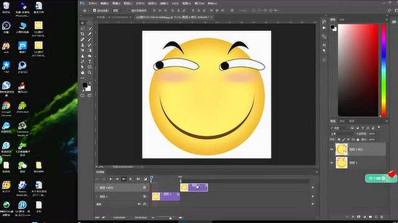Create a new group folder icon
Image resolution: width=398 pixels, height=223 pixels.
click(x=370, y=217)
